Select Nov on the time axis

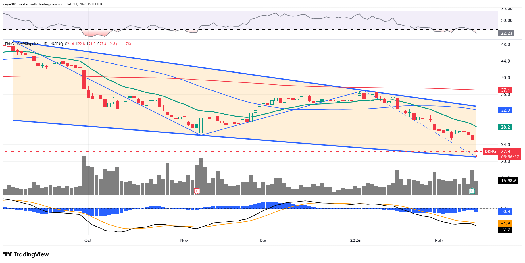pyautogui.click(x=184, y=241)
